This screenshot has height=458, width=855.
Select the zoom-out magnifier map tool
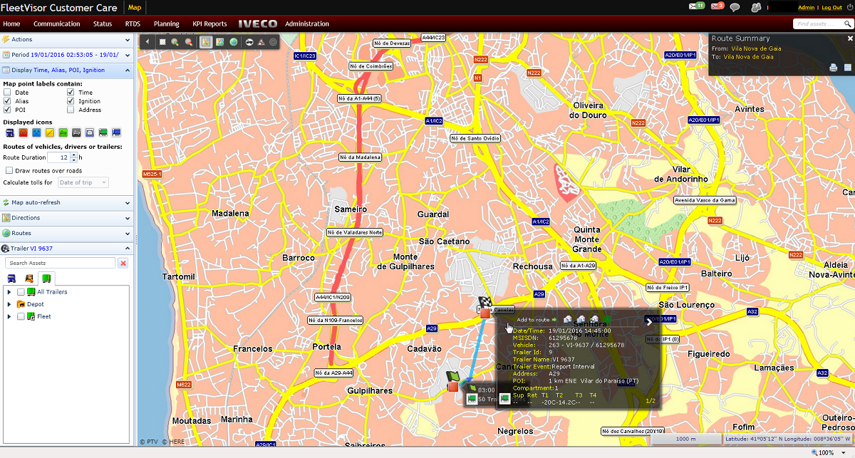click(x=188, y=42)
